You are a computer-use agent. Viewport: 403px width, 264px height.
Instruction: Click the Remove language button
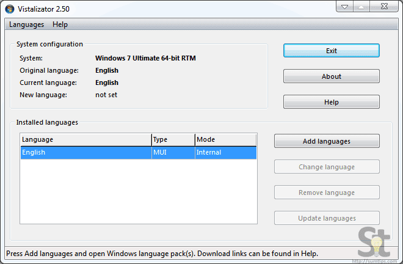click(x=327, y=193)
